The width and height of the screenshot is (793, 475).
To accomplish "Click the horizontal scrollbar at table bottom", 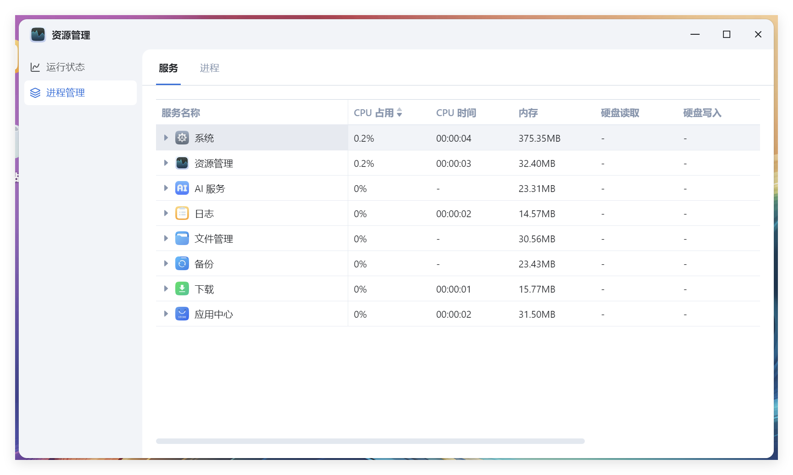I will point(370,441).
